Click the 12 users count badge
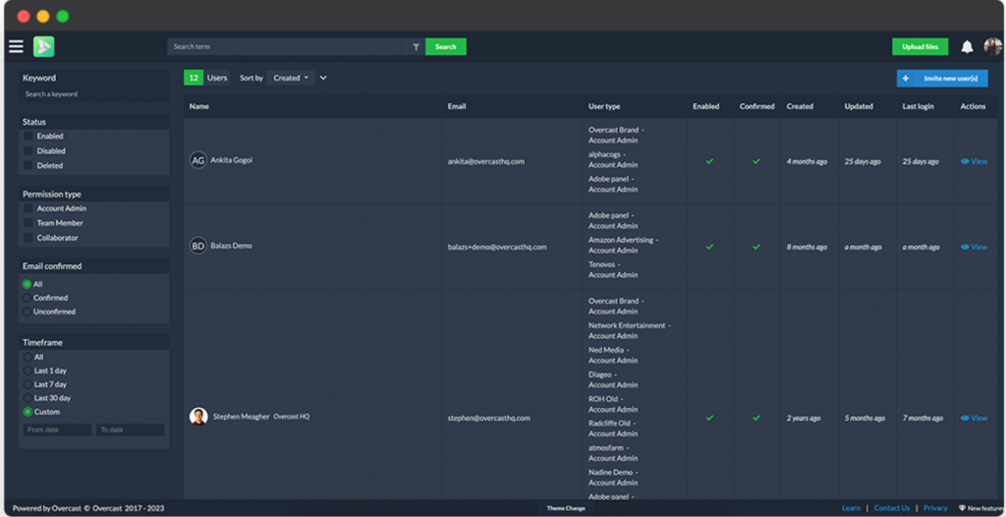The width and height of the screenshot is (1006, 517). [194, 78]
